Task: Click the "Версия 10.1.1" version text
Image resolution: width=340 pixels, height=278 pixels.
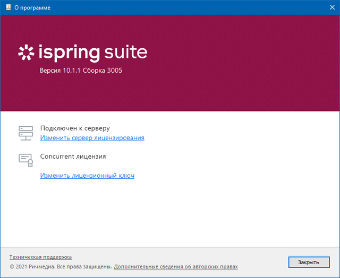Action: [59, 71]
